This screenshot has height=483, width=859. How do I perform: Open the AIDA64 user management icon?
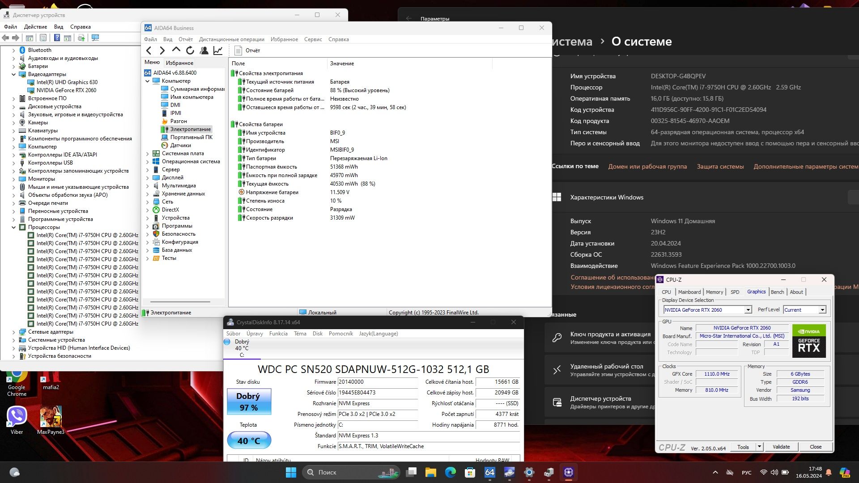[x=204, y=51]
